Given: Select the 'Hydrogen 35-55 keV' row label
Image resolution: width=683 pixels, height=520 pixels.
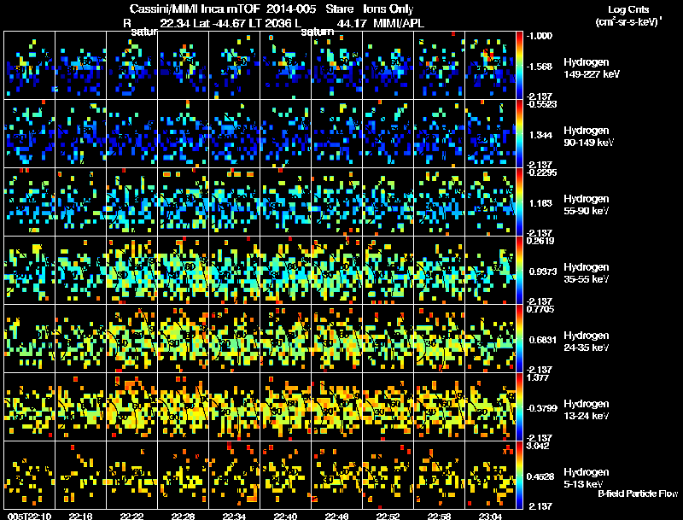Looking at the screenshot, I should click(587, 273).
